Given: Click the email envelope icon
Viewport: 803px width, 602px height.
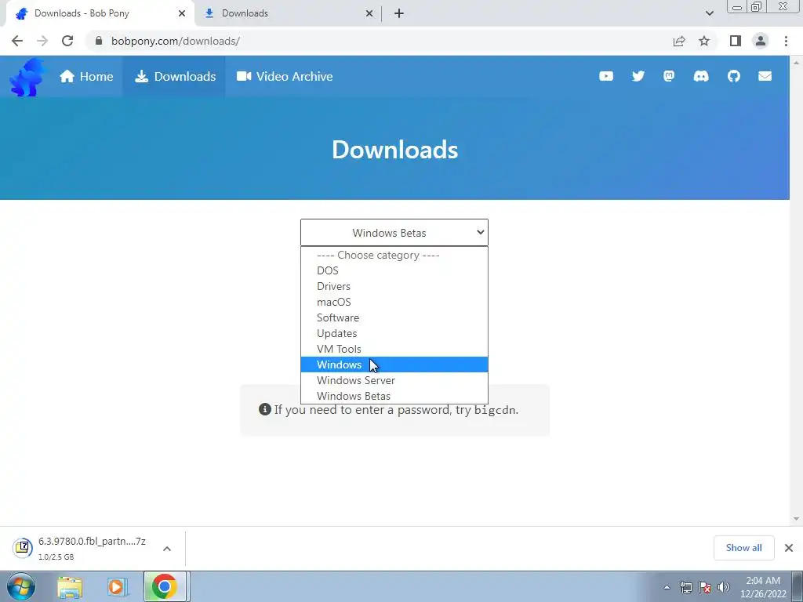Looking at the screenshot, I should click(x=765, y=76).
